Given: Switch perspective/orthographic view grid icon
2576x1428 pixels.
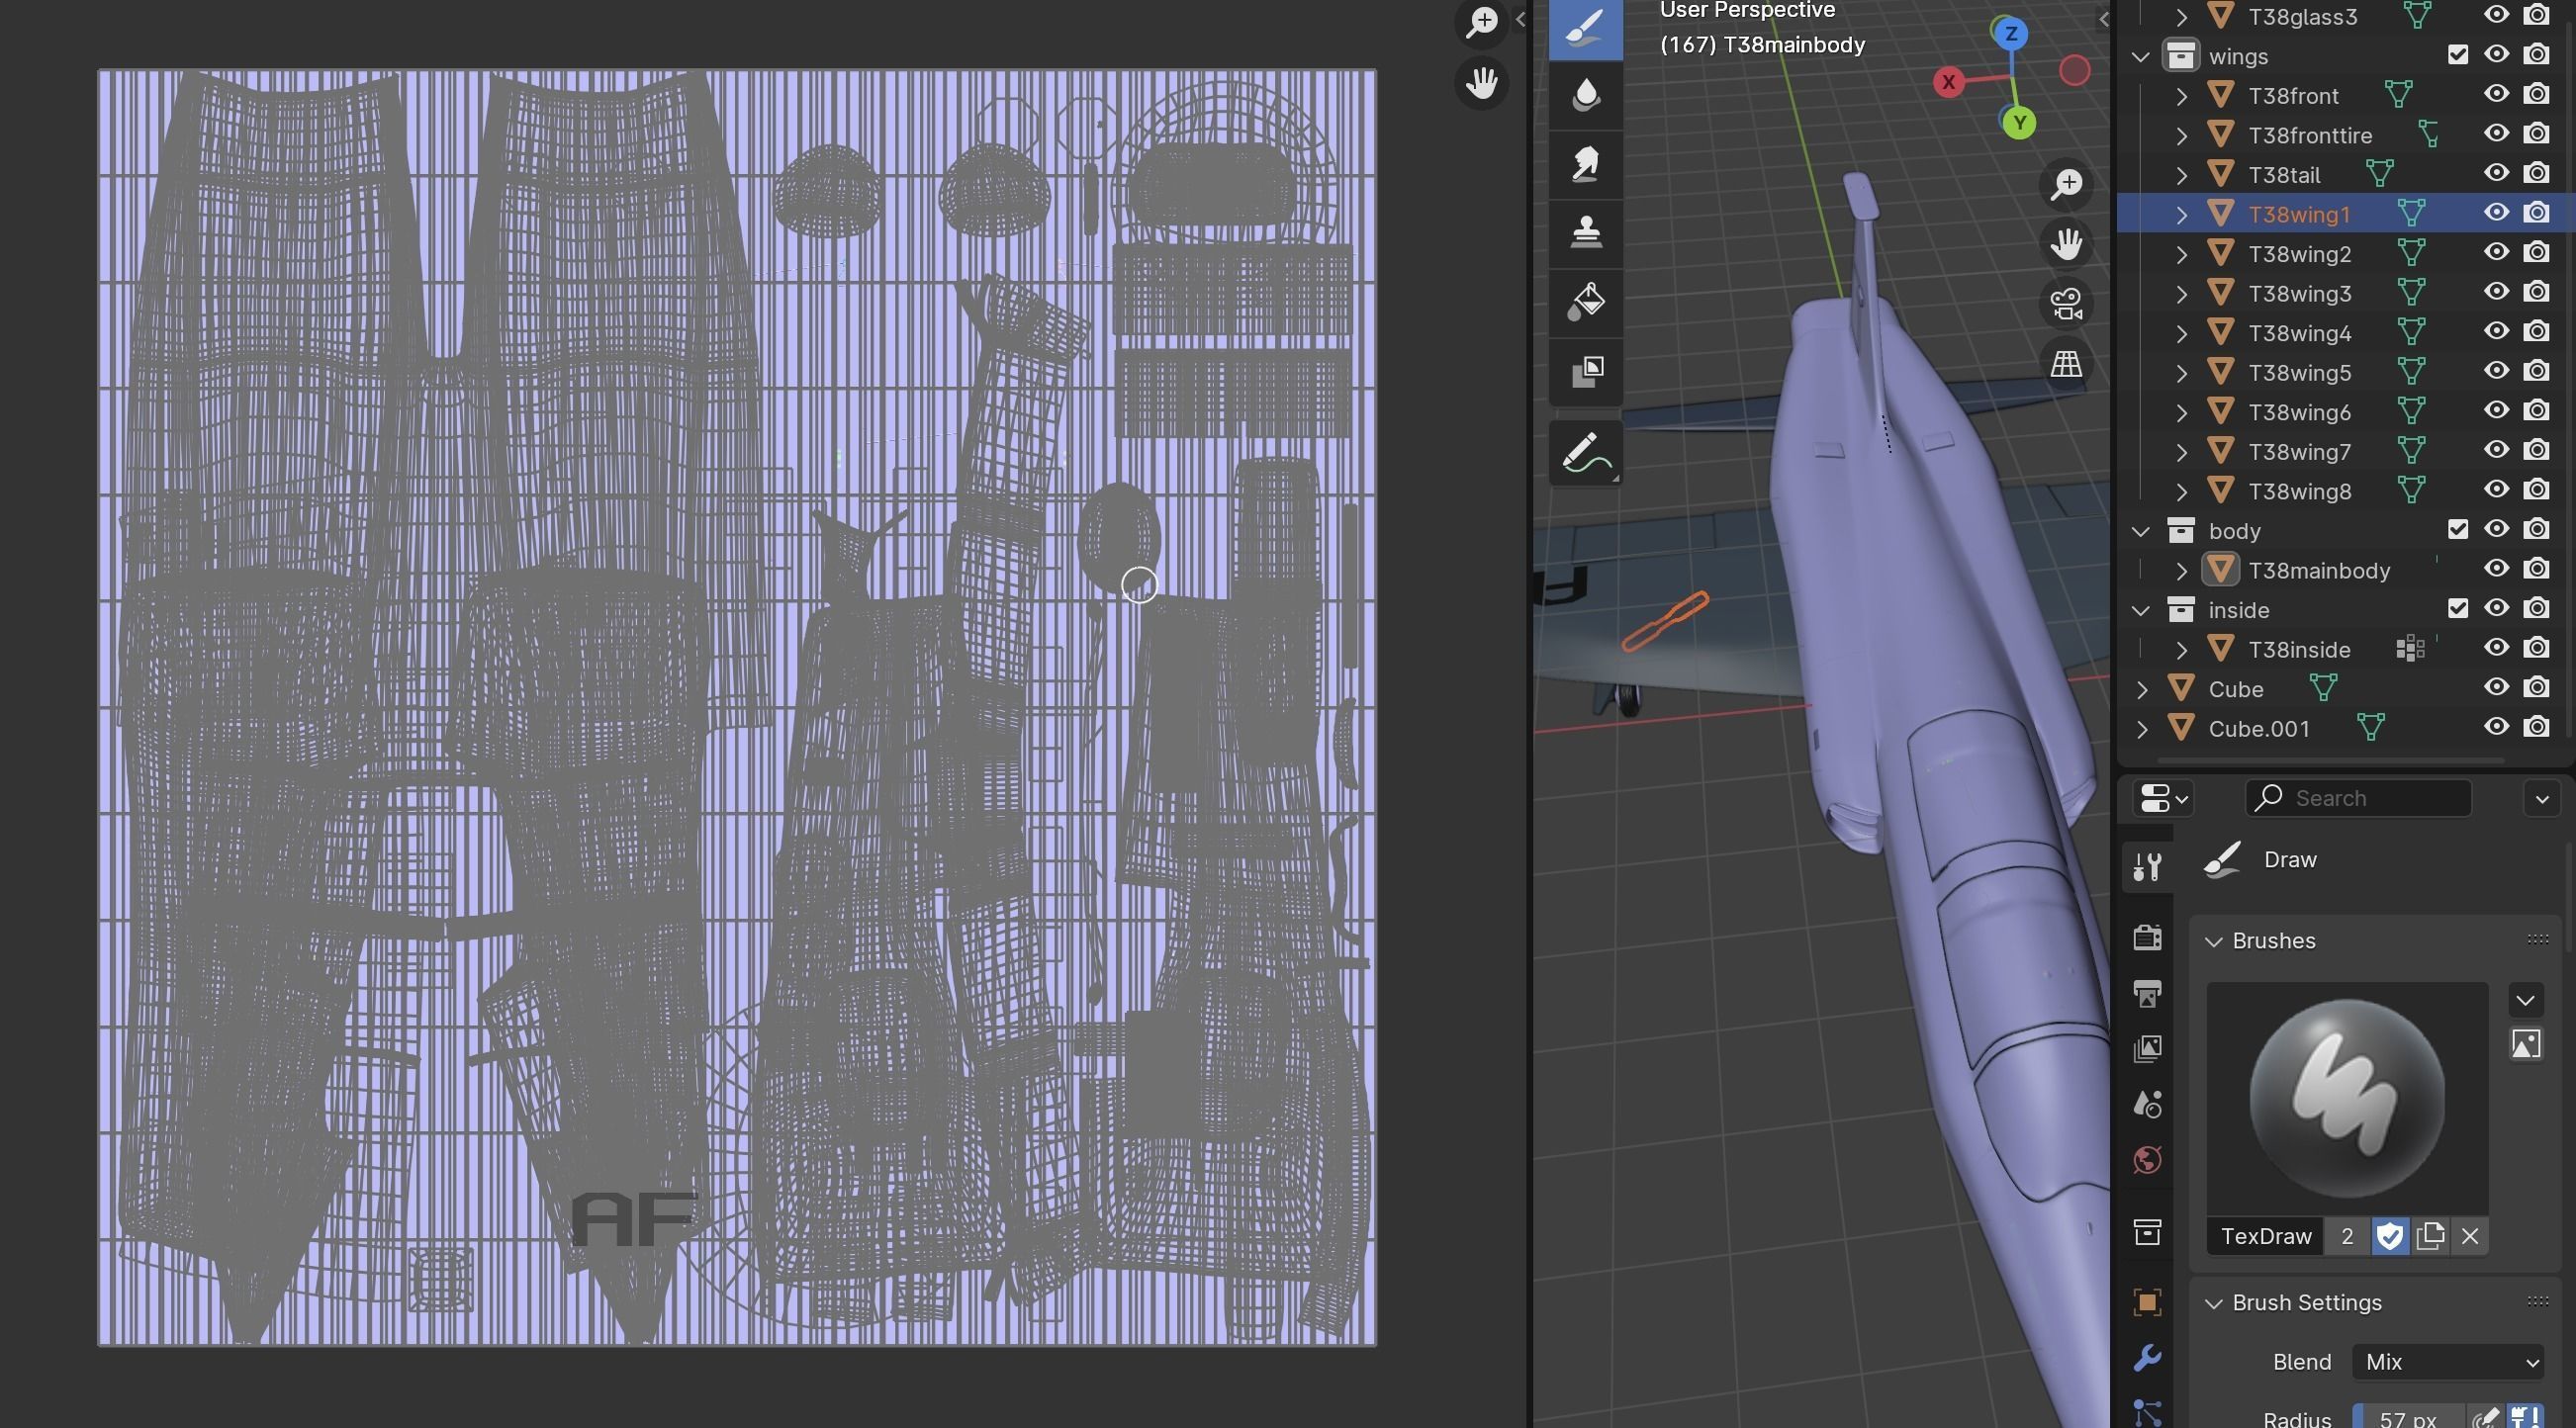Looking at the screenshot, I should pos(2066,364).
